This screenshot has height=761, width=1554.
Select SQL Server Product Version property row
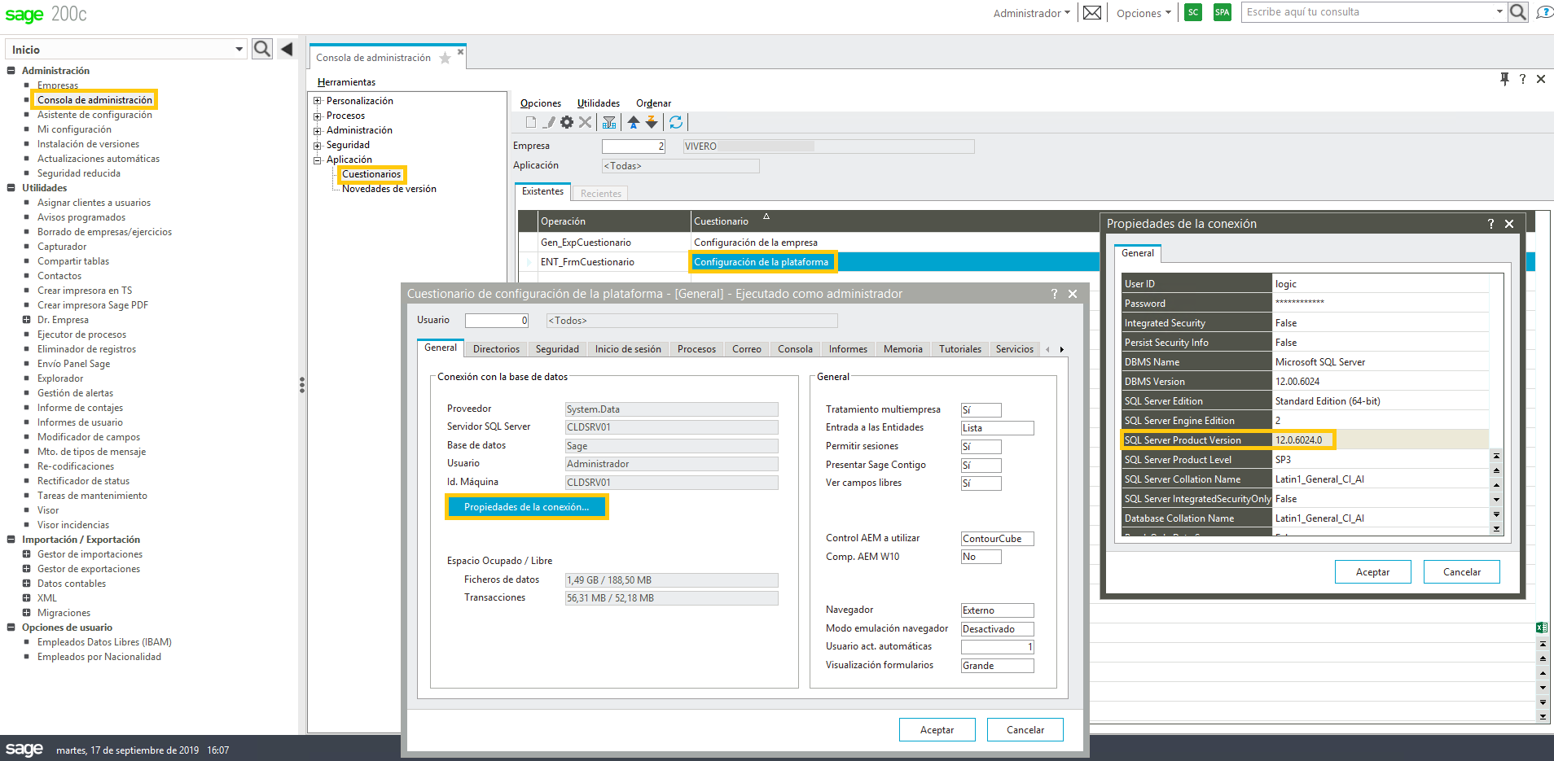pos(1305,440)
